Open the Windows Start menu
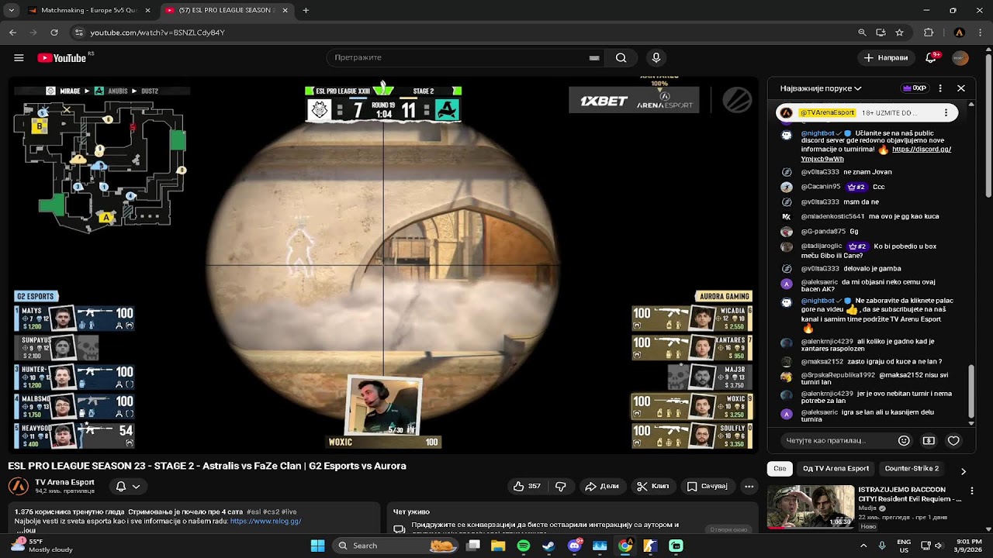This screenshot has width=993, height=558. [x=317, y=546]
